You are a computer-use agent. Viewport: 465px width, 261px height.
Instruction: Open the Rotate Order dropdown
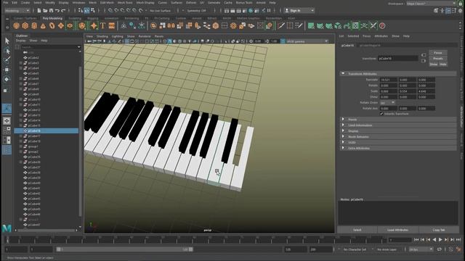[x=387, y=103]
